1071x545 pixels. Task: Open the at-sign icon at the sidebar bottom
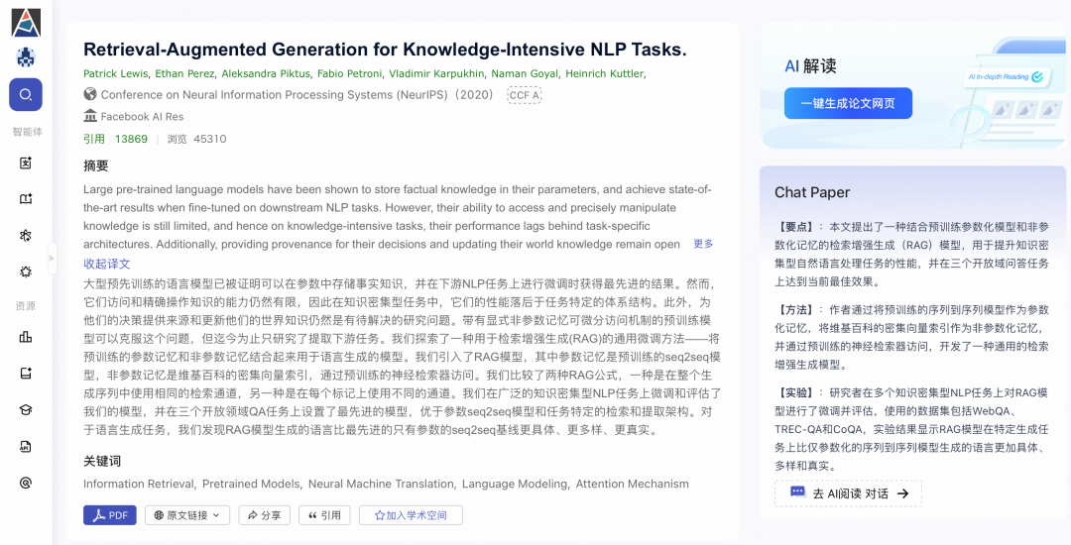pyautogui.click(x=26, y=483)
